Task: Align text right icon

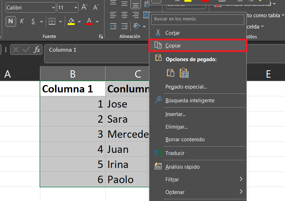Action: point(136,15)
